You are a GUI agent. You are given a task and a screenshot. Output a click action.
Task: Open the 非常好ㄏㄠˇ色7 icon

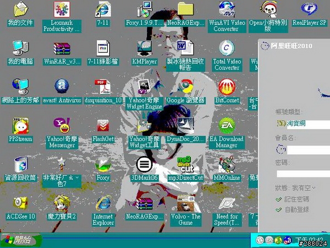click(x=62, y=164)
